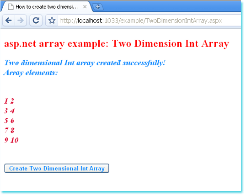Open a new tab with the plus button

(x=98, y=7)
